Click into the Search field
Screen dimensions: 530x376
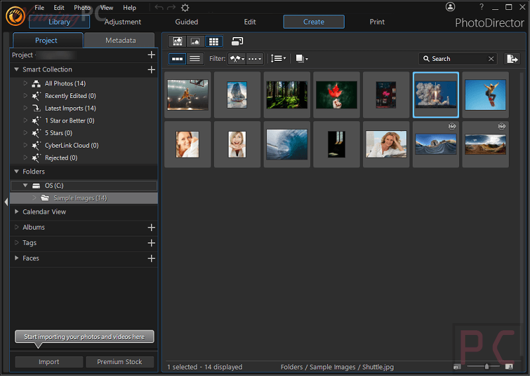(457, 59)
